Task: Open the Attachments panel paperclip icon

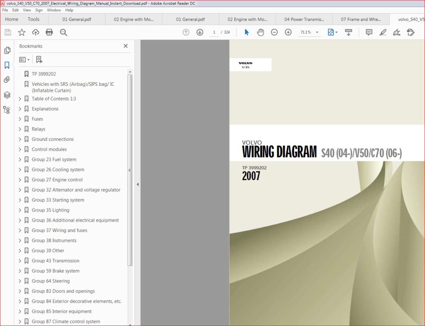Action: pyautogui.click(x=7, y=79)
